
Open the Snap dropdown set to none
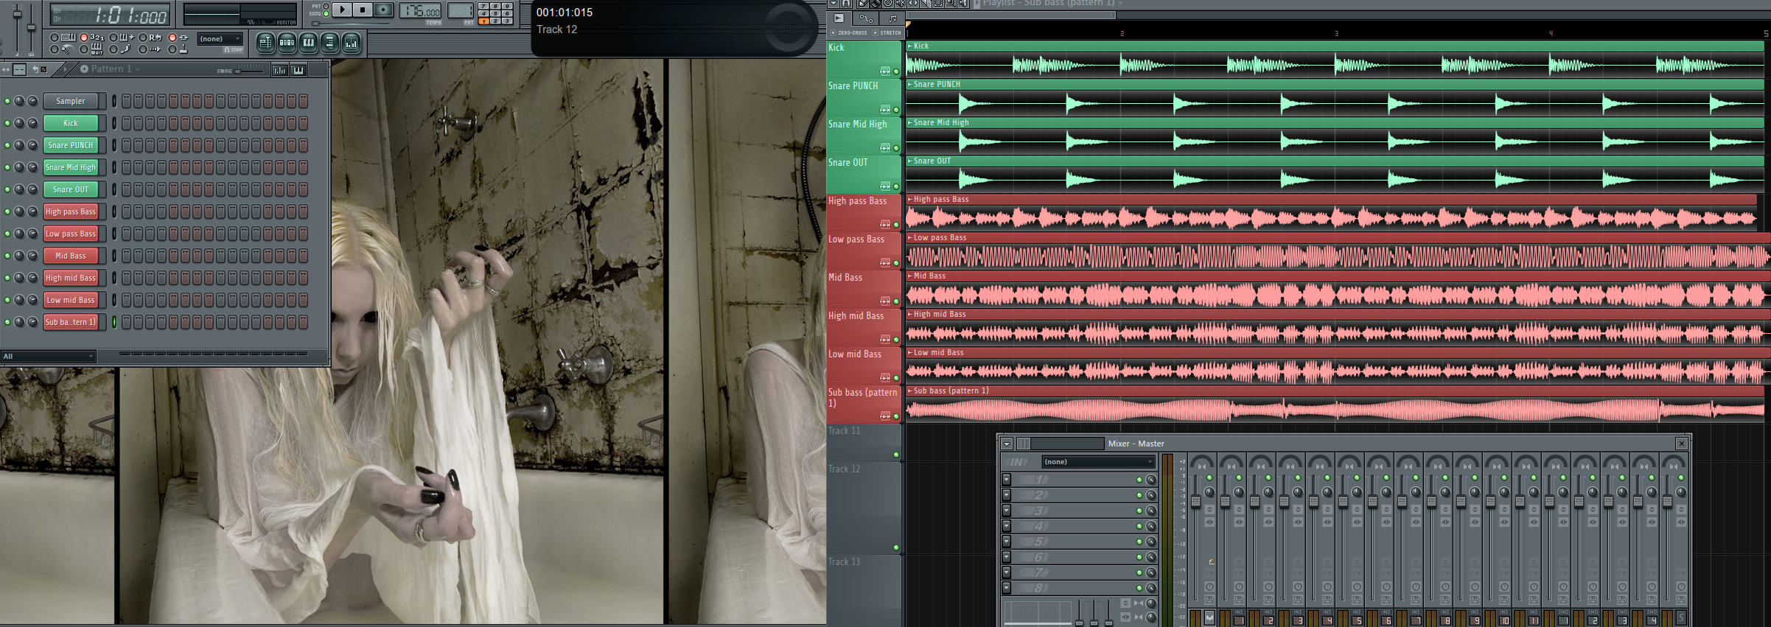[220, 39]
